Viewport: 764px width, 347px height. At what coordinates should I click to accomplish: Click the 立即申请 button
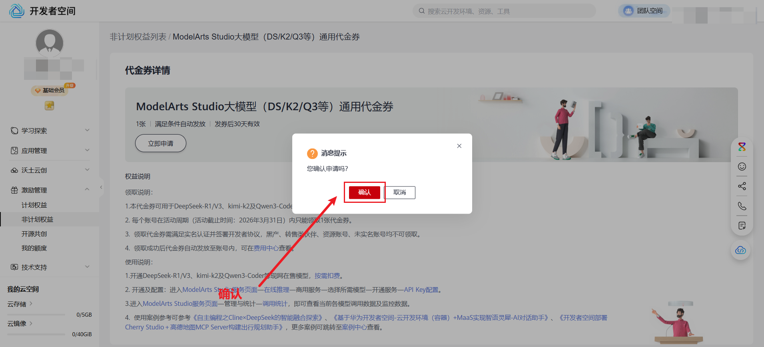pos(161,143)
